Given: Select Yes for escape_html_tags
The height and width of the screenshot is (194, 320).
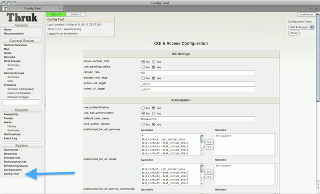Looking at the screenshot, I should (x=153, y=78).
